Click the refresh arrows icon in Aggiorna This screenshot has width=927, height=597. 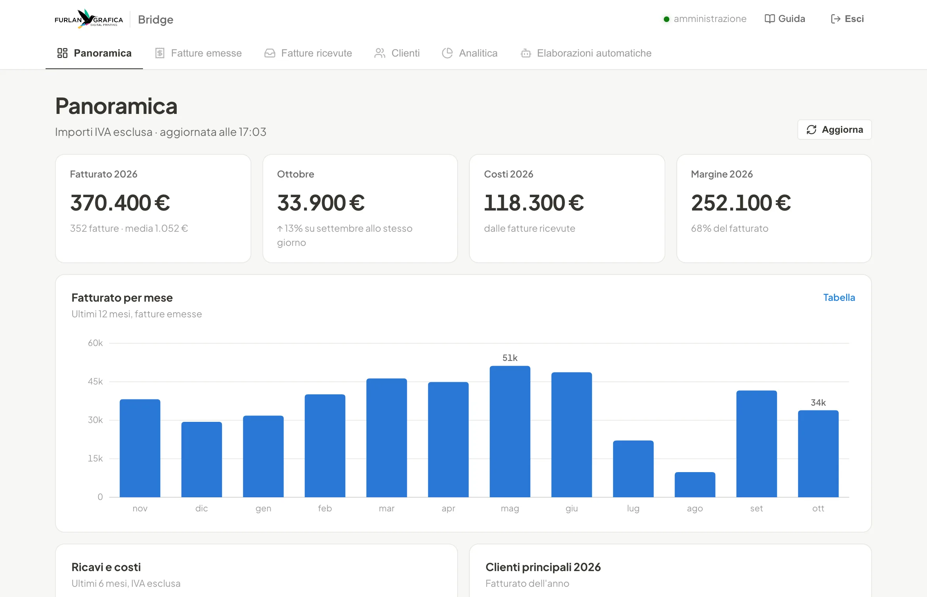[x=812, y=130]
